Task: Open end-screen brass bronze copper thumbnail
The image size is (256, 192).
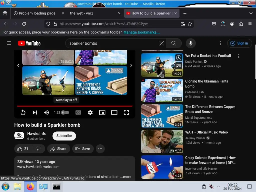Action: tap(101, 80)
